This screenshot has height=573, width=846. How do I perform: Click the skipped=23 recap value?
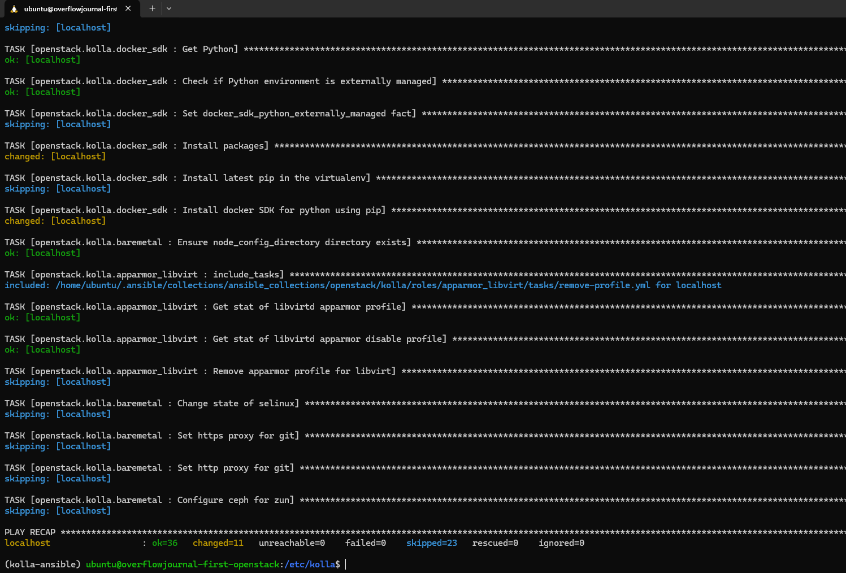click(x=432, y=543)
